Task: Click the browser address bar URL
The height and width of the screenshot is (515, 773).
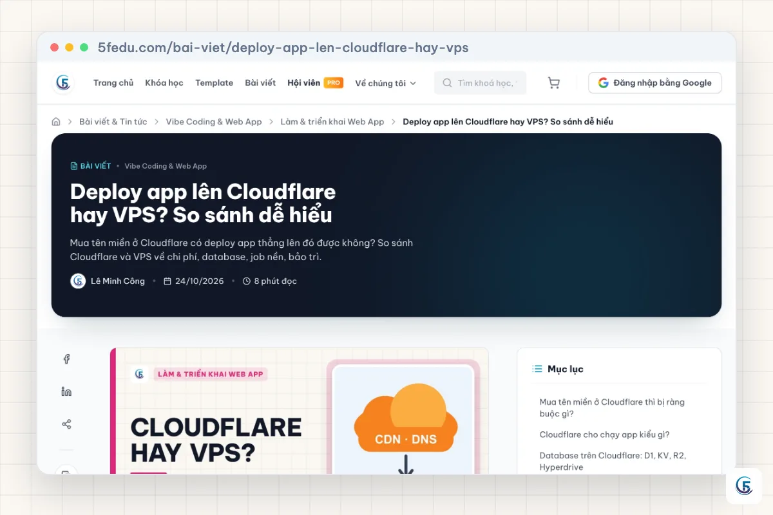Action: pos(283,48)
